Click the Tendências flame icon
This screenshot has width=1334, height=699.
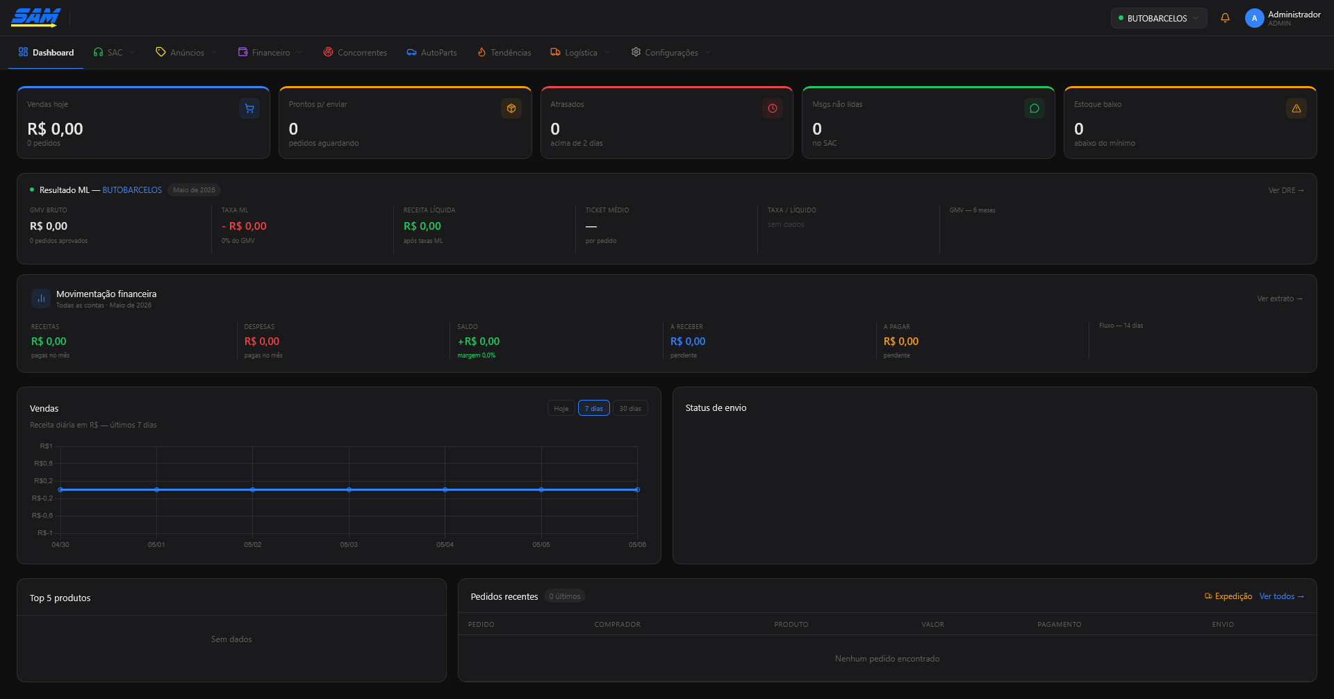pyautogui.click(x=481, y=52)
